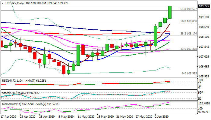Select the USDJPY,Daily chart title
This screenshot has height=120, width=211.
tap(14, 3)
